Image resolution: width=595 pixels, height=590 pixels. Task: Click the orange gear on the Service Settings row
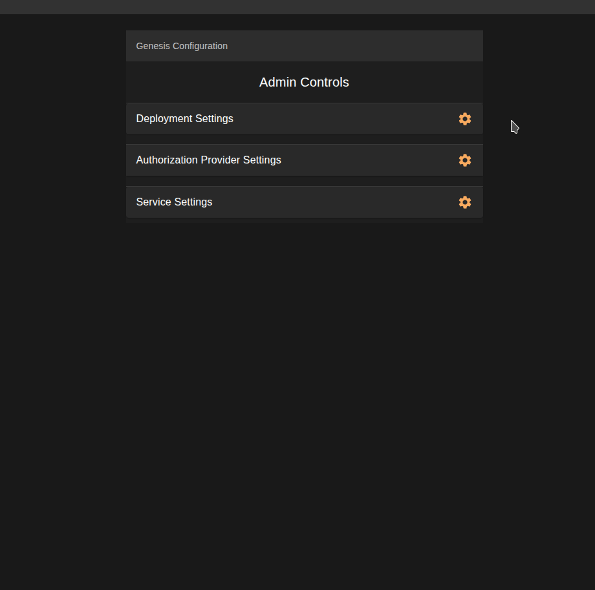(x=465, y=202)
